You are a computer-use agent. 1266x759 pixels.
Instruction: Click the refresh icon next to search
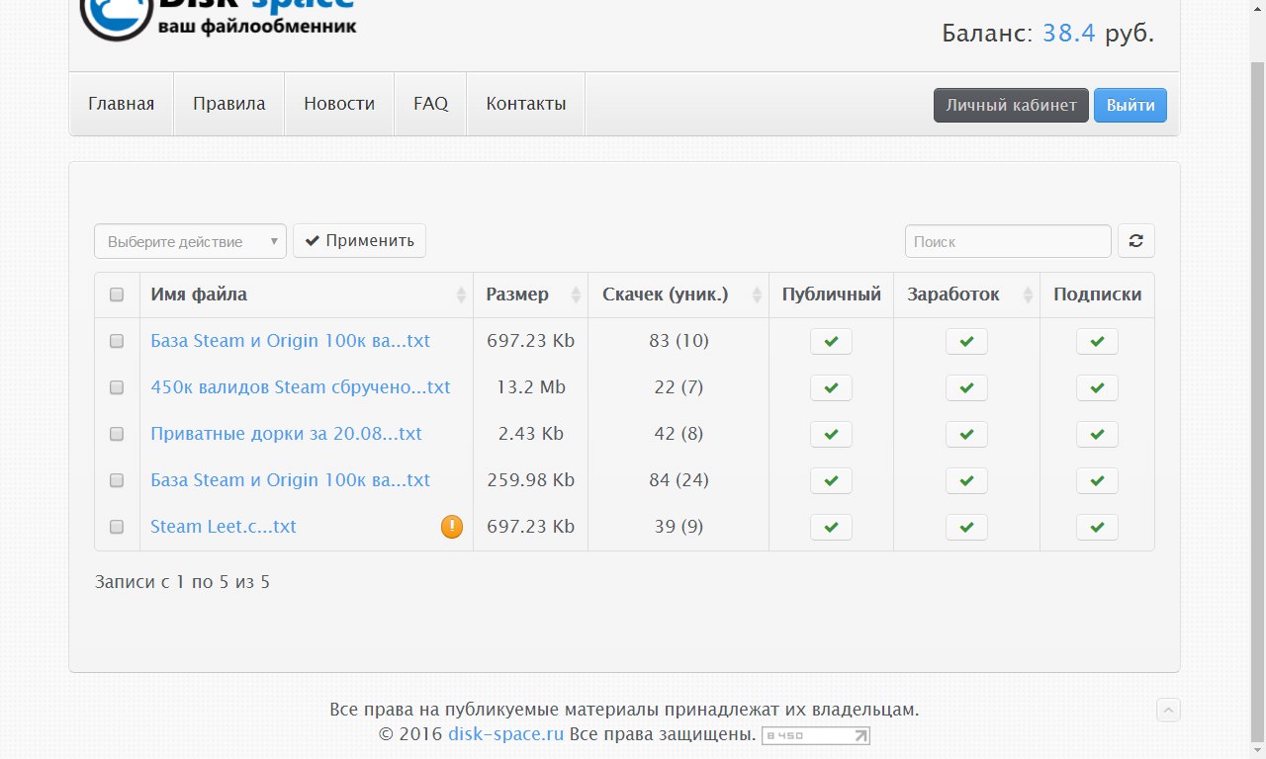tap(1135, 241)
